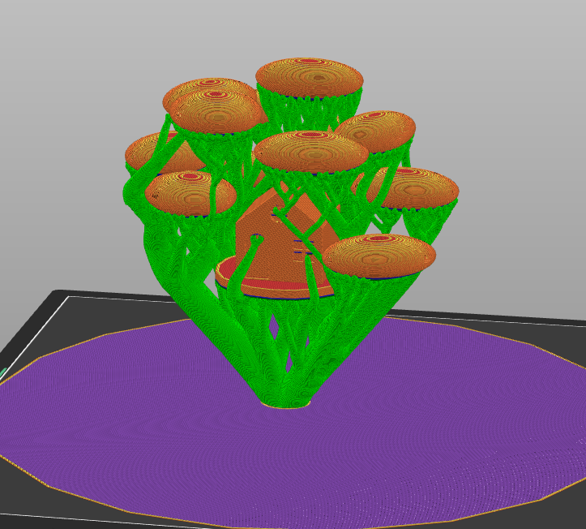Click the upper-left large orange cap

(x=212, y=101)
